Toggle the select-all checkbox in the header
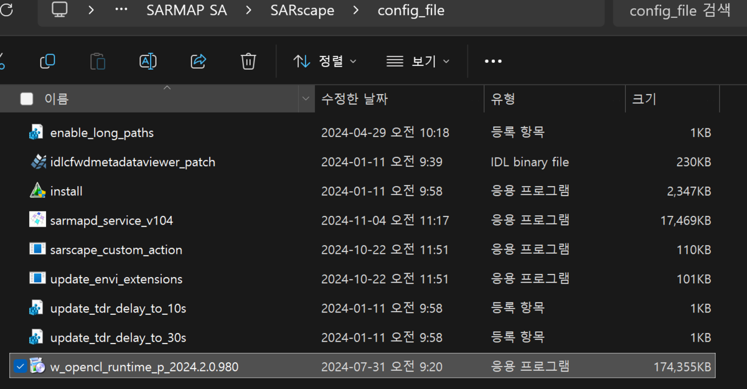 (x=27, y=99)
